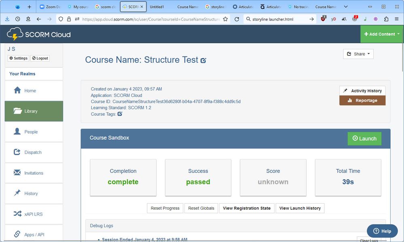Open History in the sidebar
This screenshot has height=242, width=404.
pyautogui.click(x=34, y=194)
